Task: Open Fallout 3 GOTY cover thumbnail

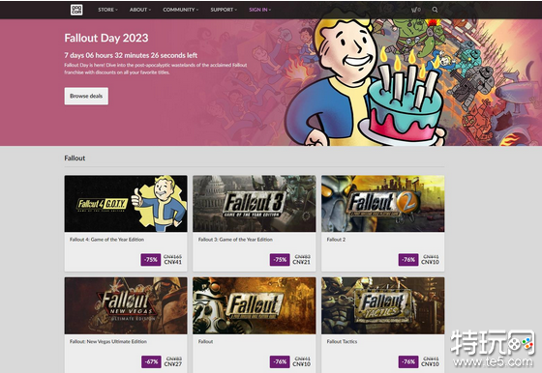Action: pos(254,204)
